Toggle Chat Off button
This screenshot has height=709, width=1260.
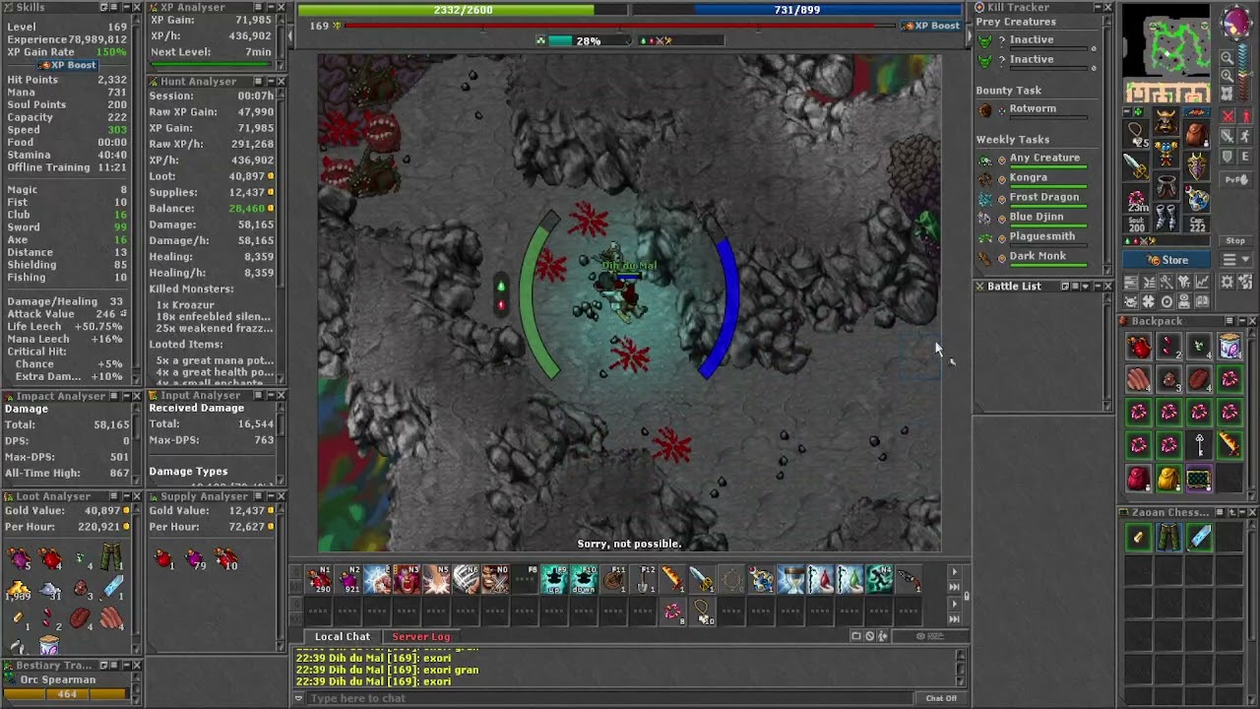click(x=941, y=698)
